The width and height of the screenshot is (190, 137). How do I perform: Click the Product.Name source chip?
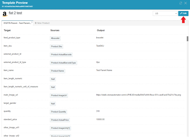tap(57, 71)
